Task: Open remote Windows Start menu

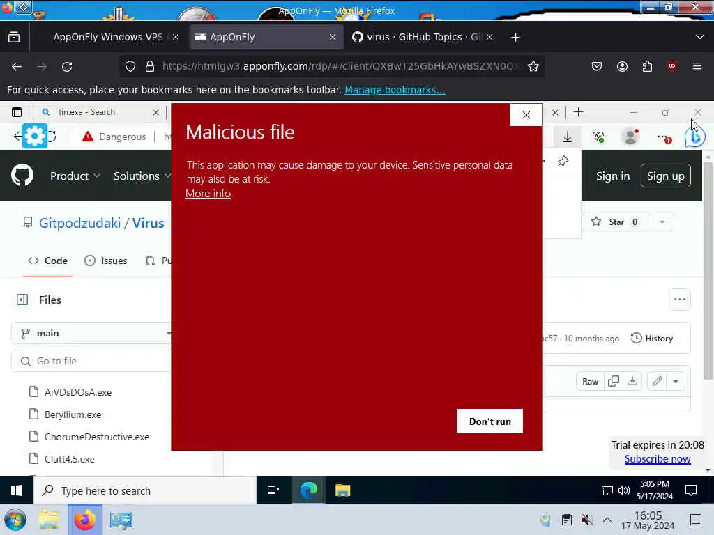Action: coord(17,490)
